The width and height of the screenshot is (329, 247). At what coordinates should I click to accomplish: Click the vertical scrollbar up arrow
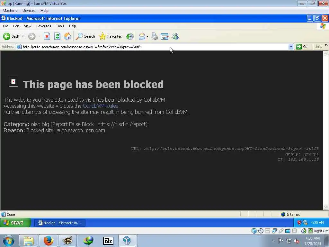[326, 53]
